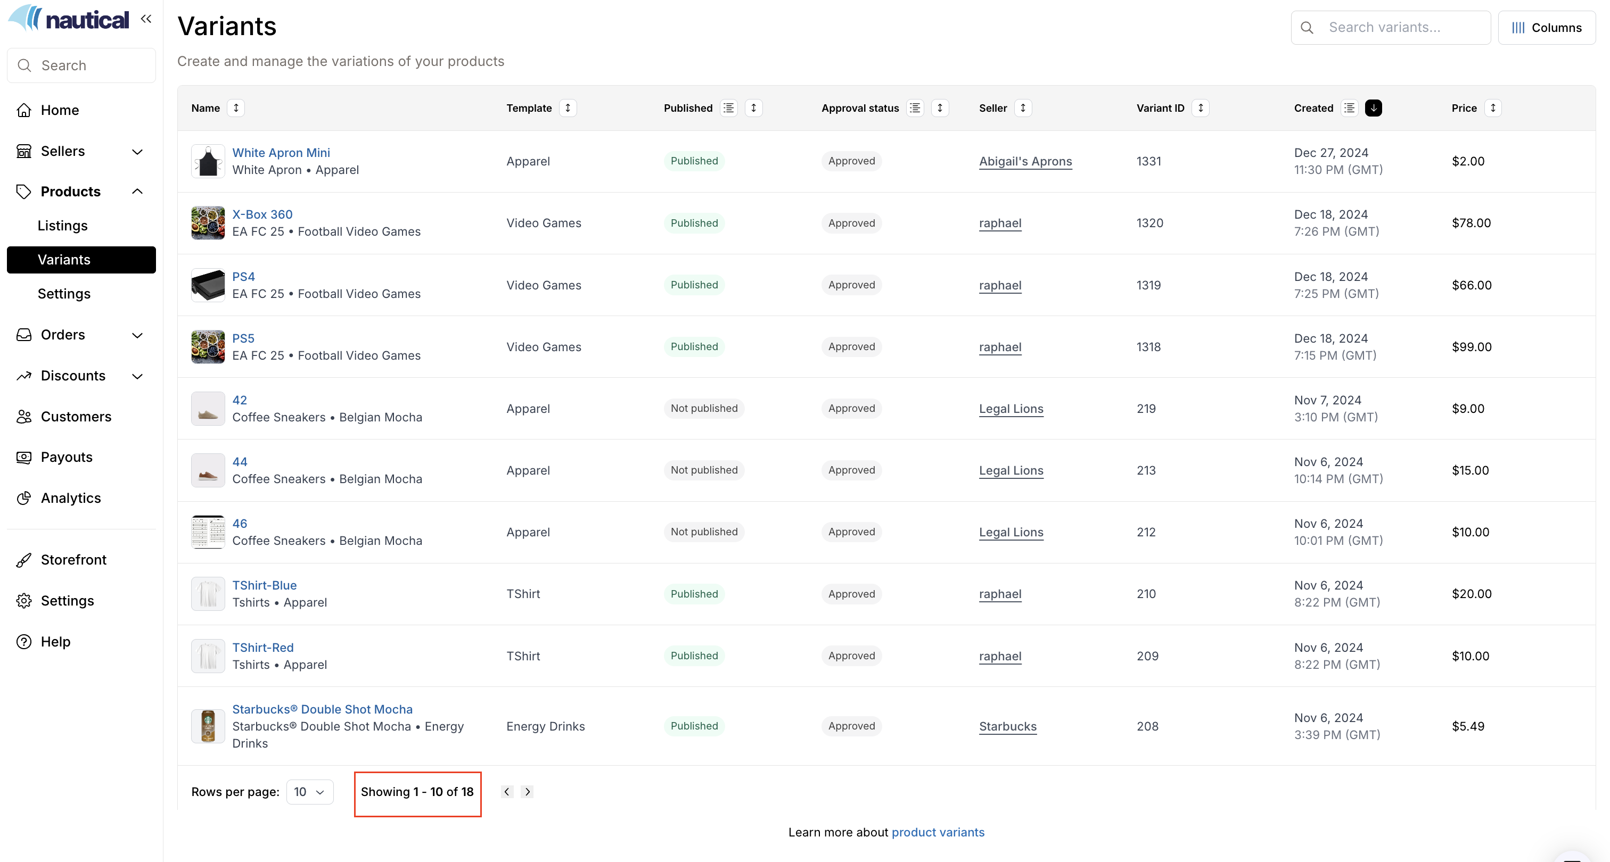Switch to the Listings page
The width and height of the screenshot is (1610, 862).
(62, 226)
